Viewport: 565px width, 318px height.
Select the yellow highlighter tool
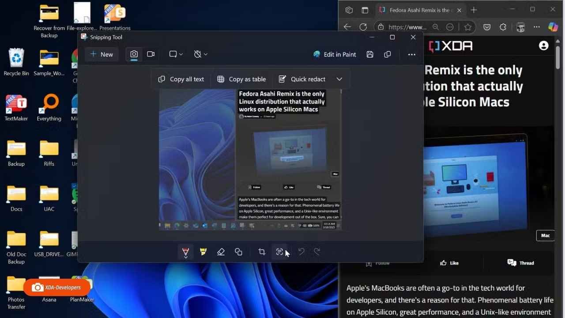(203, 252)
